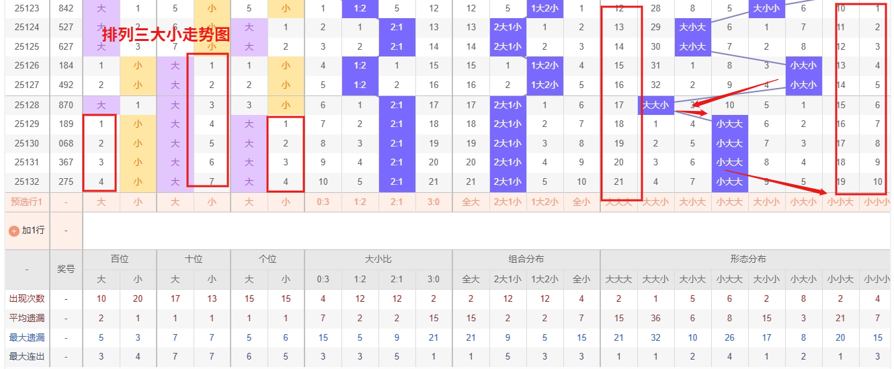The width and height of the screenshot is (894, 369).
Task: Choose 全大 in the 预选行1 row
Action: pyautogui.click(x=471, y=202)
